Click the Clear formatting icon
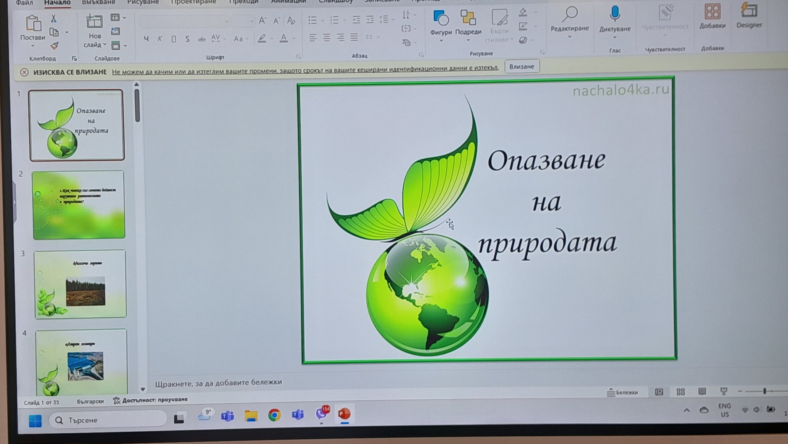 [291, 21]
